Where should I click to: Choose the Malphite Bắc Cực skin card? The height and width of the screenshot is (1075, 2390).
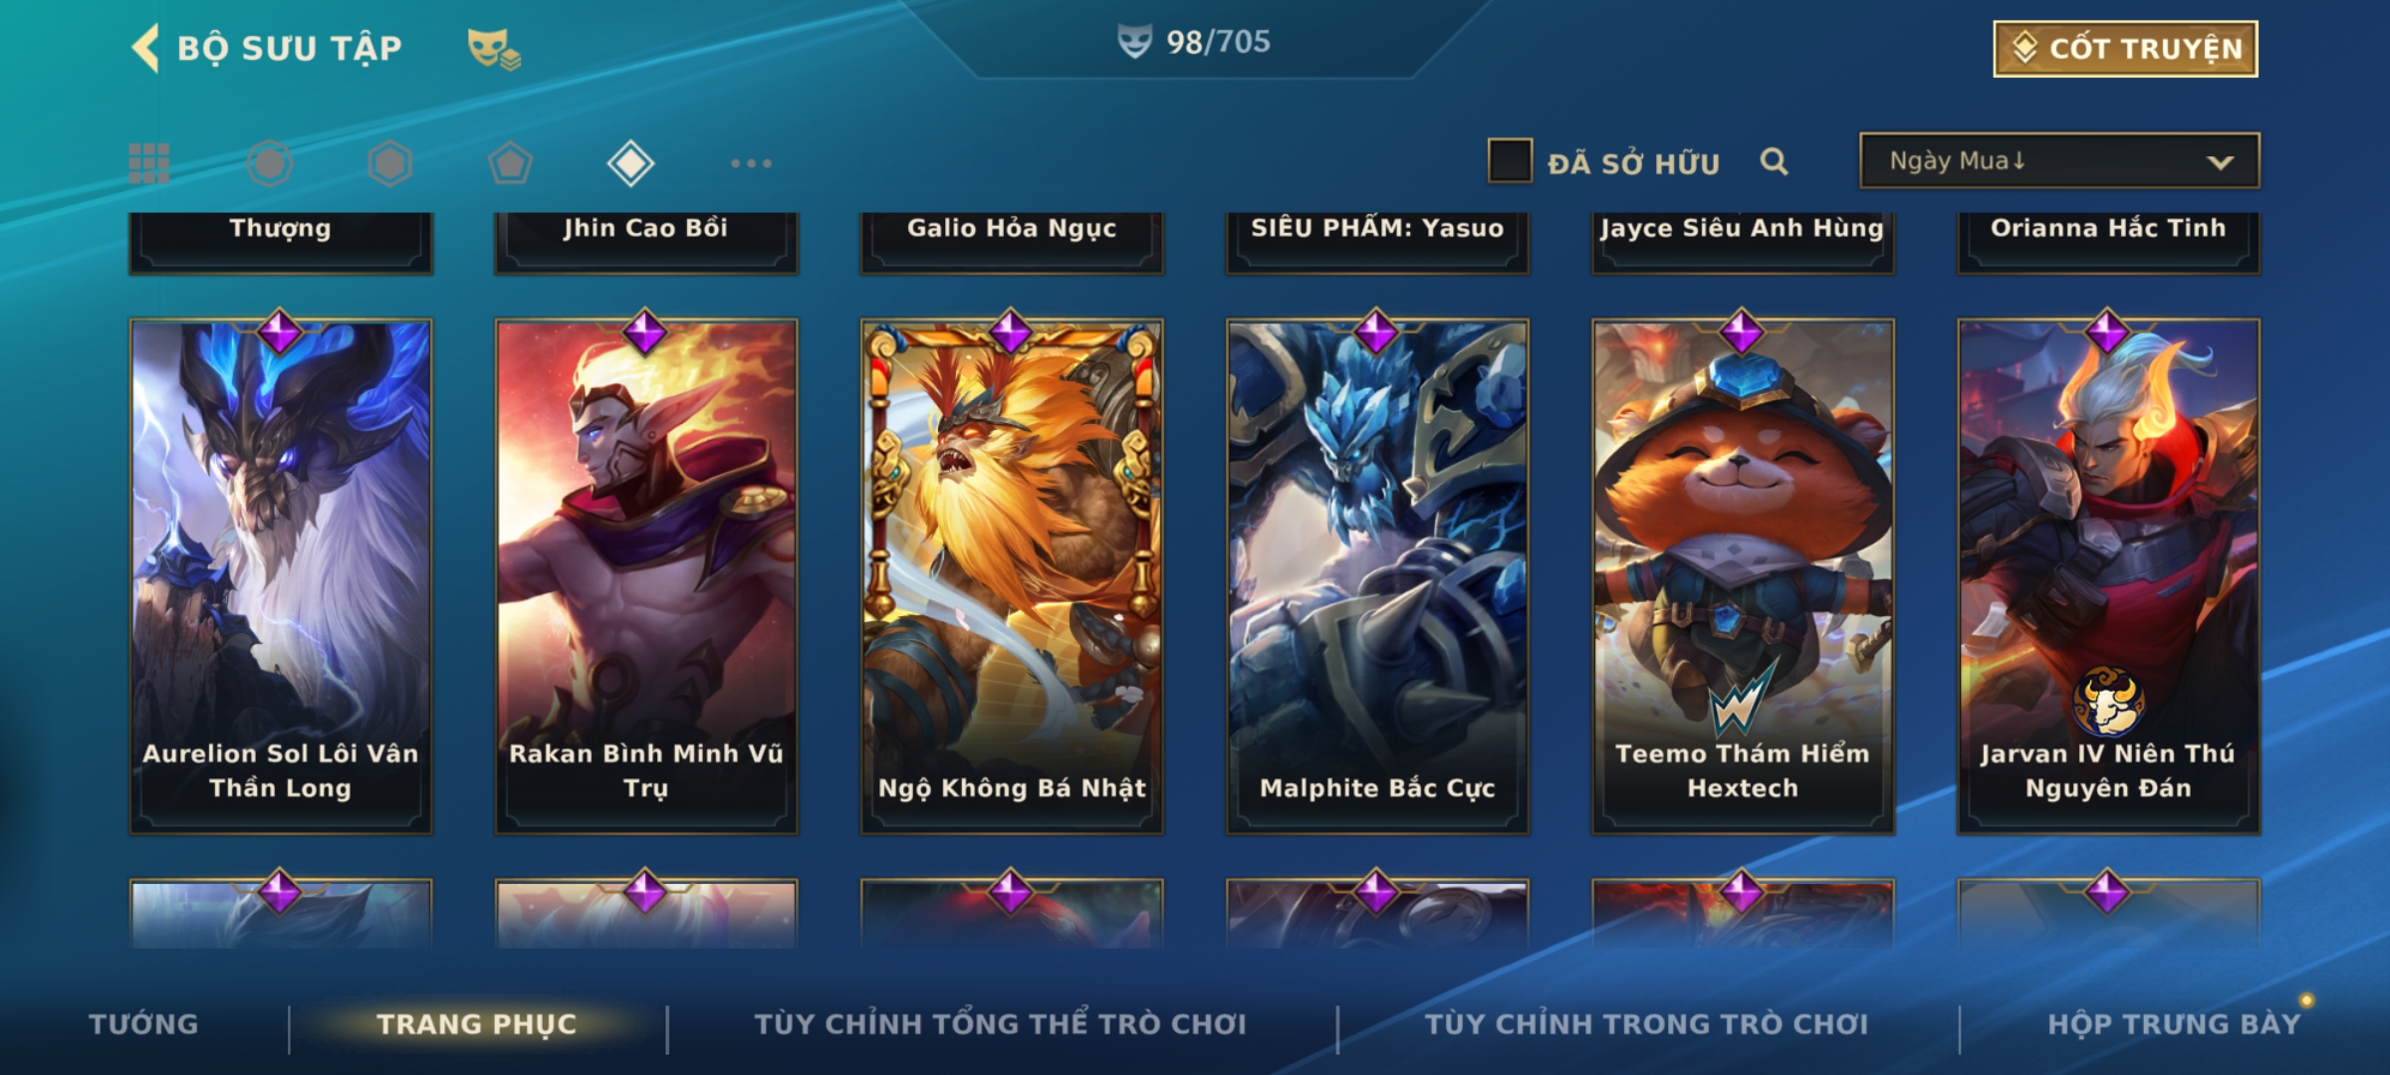1377,576
